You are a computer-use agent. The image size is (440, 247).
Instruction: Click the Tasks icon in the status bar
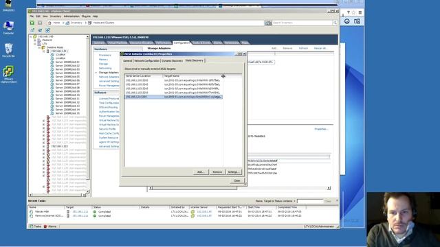click(x=32, y=226)
